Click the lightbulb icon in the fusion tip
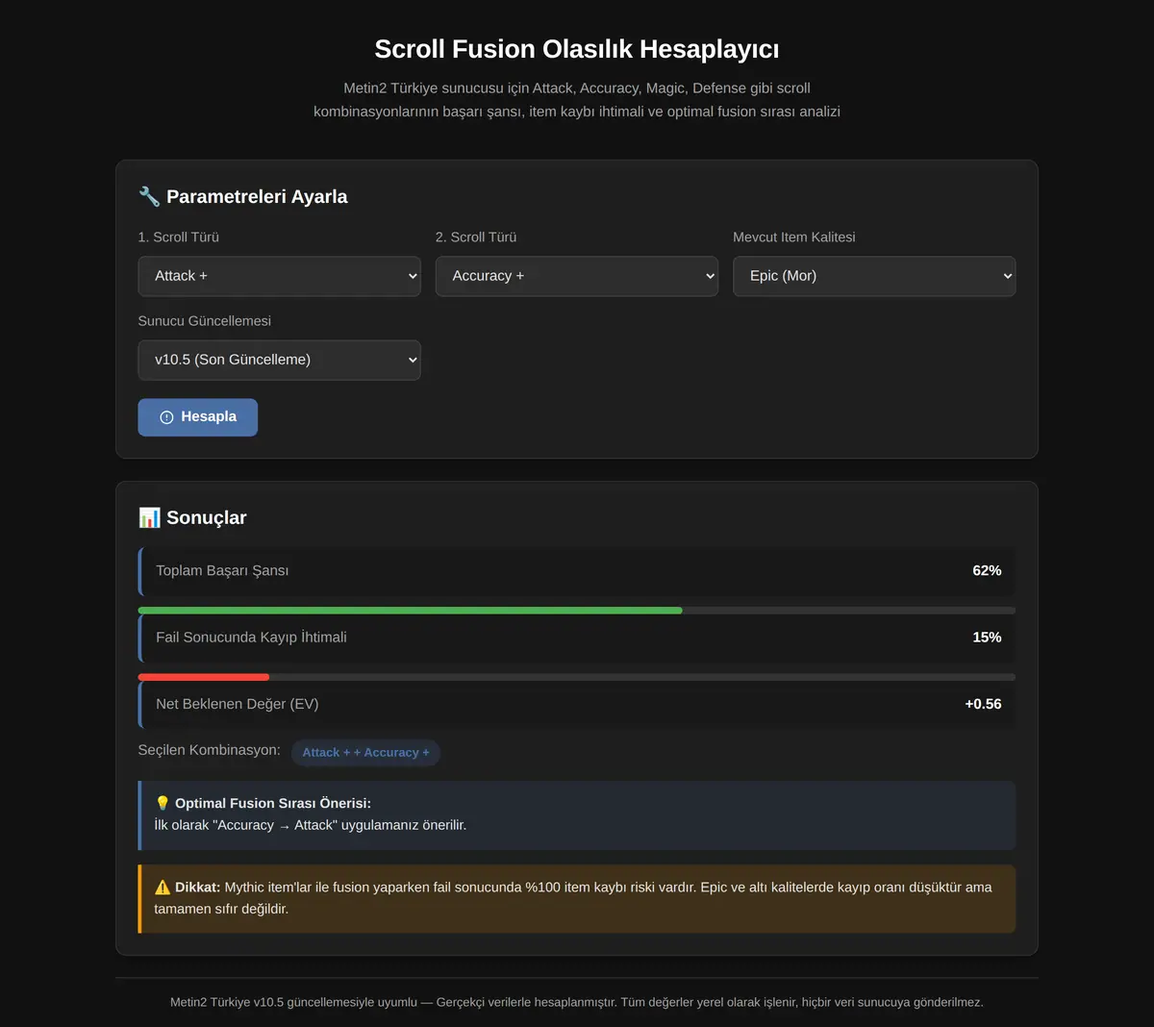This screenshot has width=1154, height=1027. (x=163, y=803)
